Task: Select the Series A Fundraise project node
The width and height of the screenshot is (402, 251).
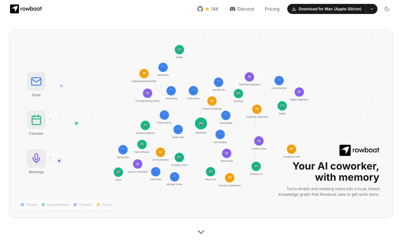Action: [138, 164]
